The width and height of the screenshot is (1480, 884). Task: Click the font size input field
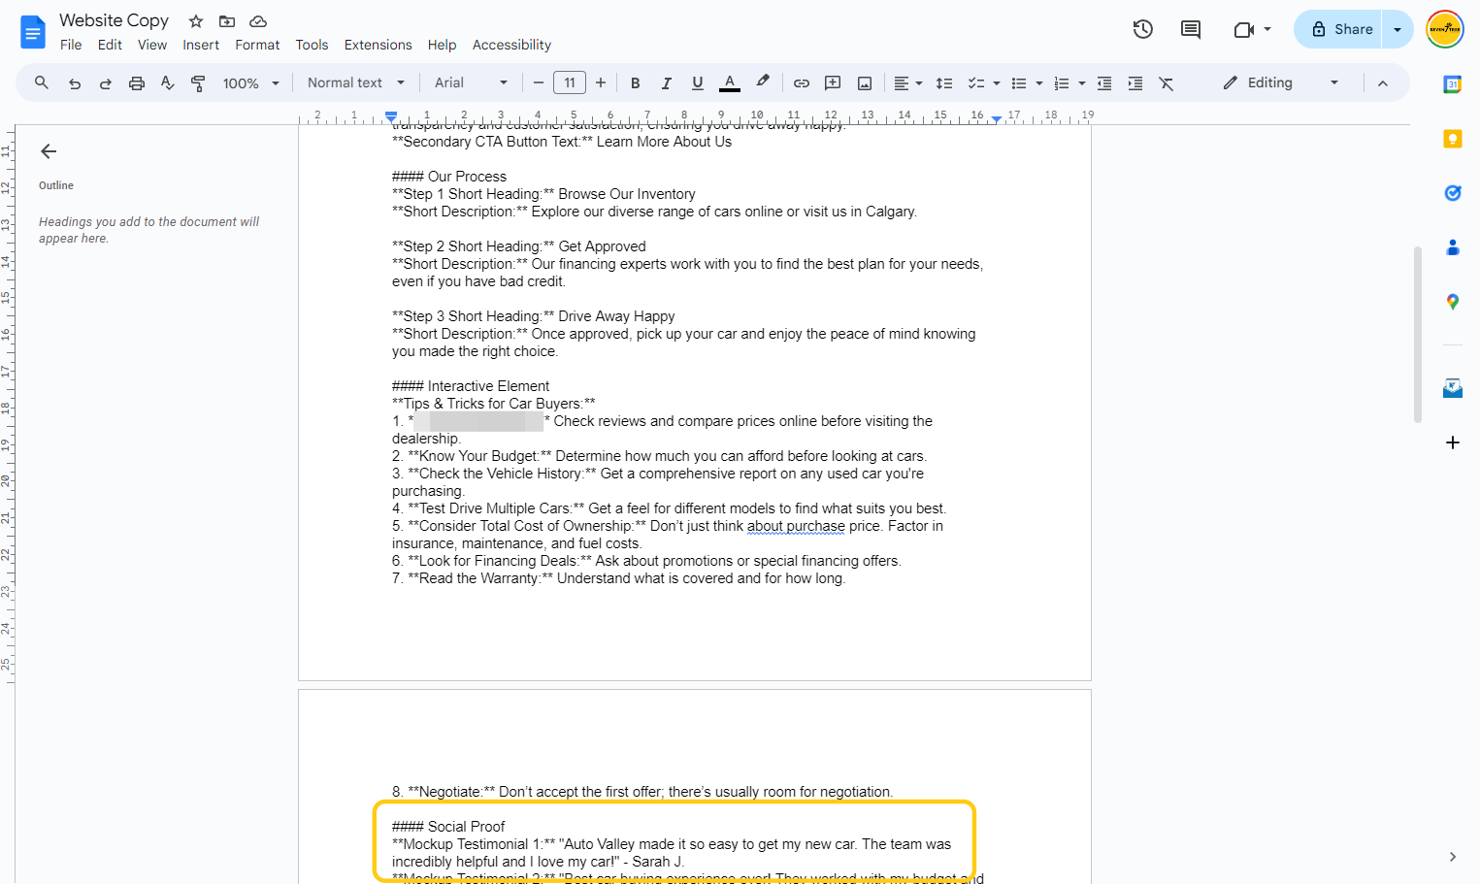[570, 83]
